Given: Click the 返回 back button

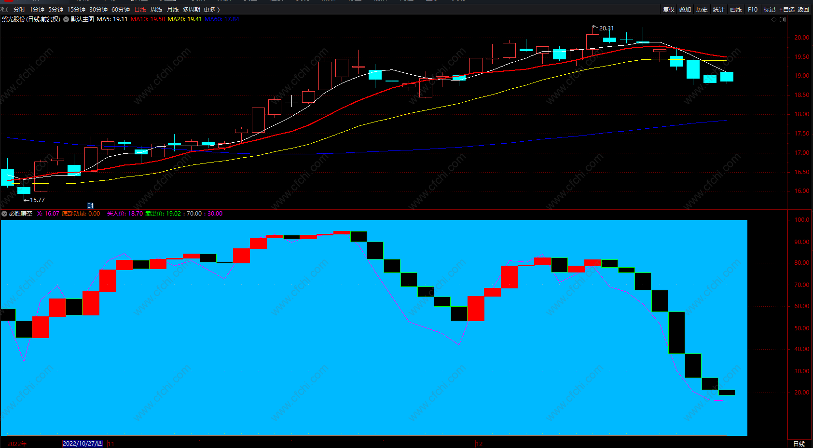Looking at the screenshot, I should [803, 10].
